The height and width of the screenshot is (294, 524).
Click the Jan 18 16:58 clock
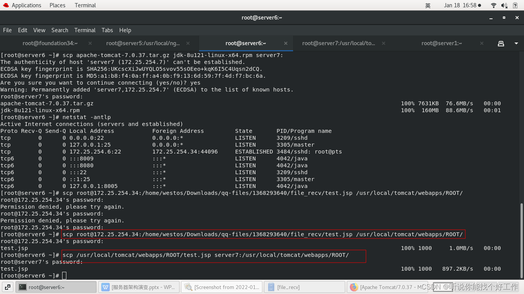tap(460, 5)
